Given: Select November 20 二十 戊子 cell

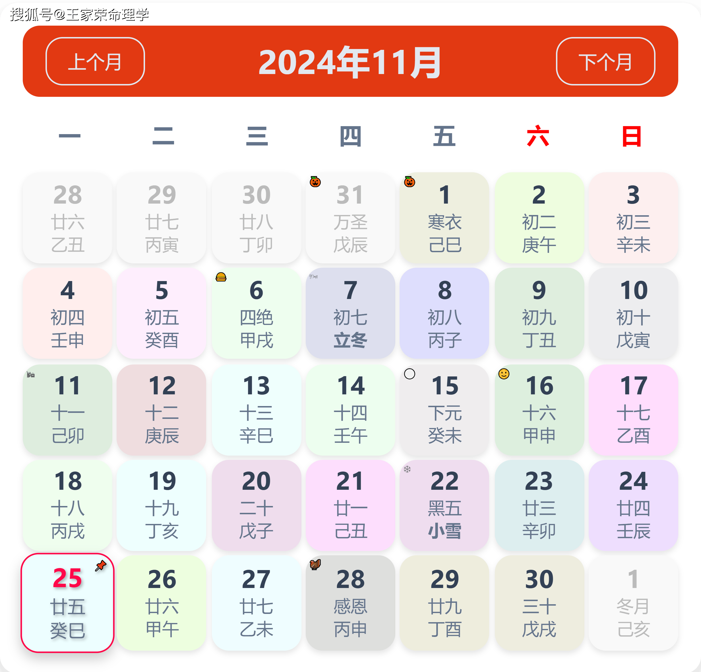Looking at the screenshot, I should tap(257, 505).
